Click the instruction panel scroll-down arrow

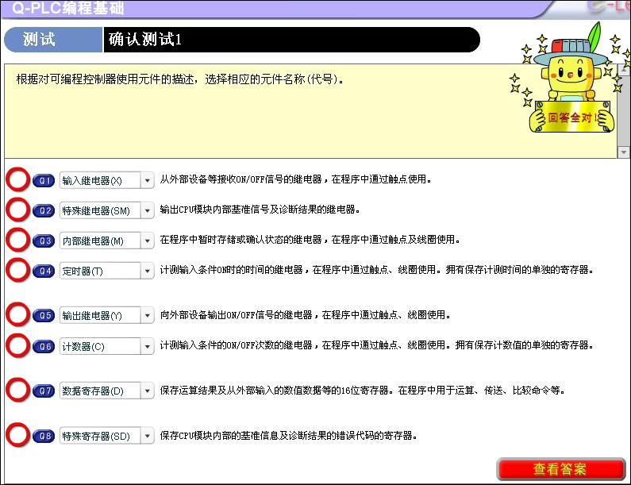click(623, 152)
